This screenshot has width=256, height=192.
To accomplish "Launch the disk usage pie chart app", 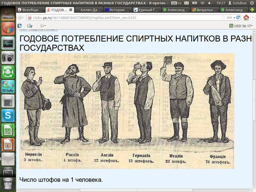I will (x=8, y=29).
